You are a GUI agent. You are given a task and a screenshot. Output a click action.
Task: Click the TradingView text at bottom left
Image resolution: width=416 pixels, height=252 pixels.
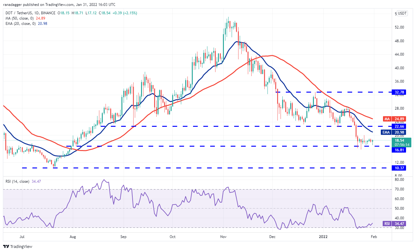(21, 246)
